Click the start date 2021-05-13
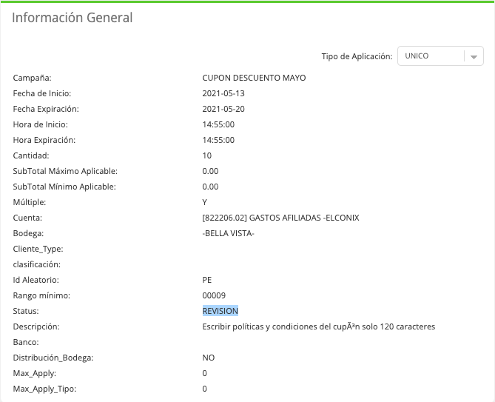Viewport: 495px width, 402px height. coord(223,93)
